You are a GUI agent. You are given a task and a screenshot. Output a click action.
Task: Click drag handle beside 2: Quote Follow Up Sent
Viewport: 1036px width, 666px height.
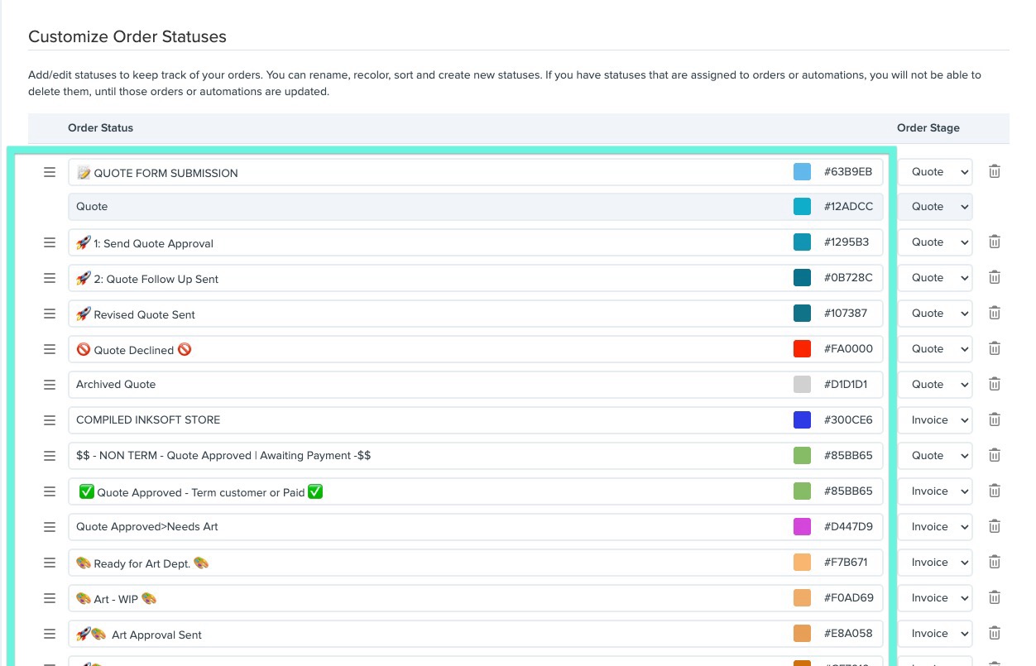[50, 278]
